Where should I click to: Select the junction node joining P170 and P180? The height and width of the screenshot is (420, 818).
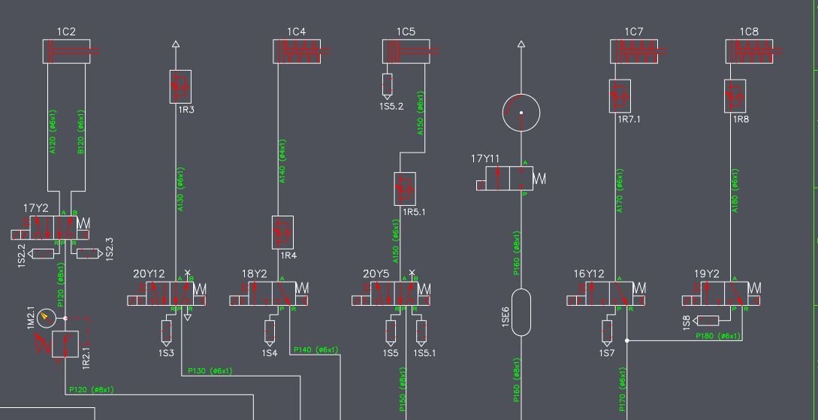click(626, 340)
